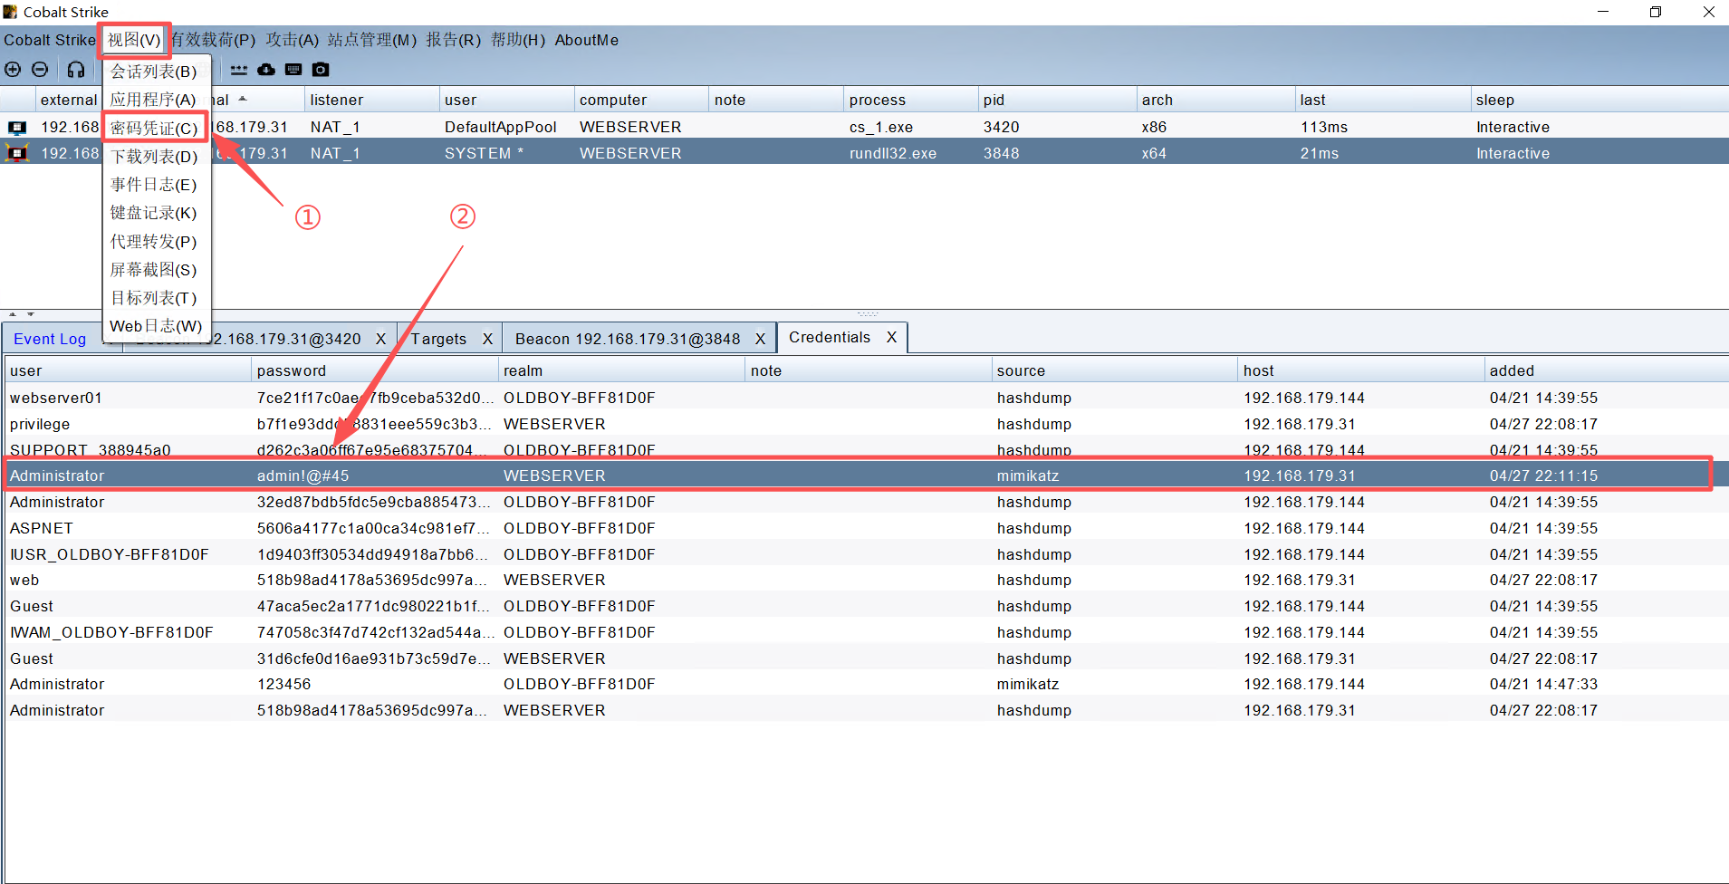Select the webserver01 credential row
The height and width of the screenshot is (884, 1729).
pos(866,398)
